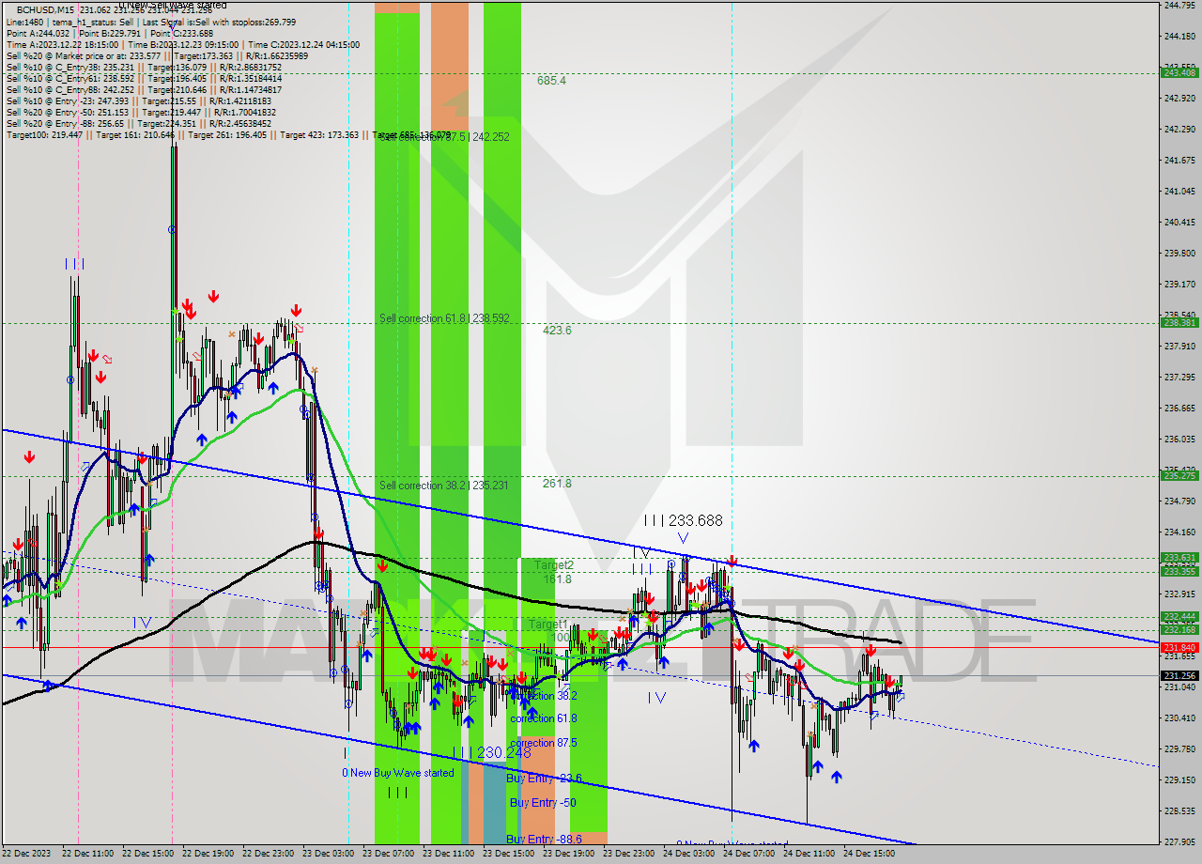Click the 227.905 price axis value
This screenshot has height=864, width=1202.
pyautogui.click(x=1179, y=841)
